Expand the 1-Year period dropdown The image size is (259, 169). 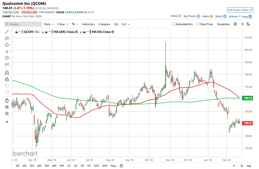coord(62,24)
